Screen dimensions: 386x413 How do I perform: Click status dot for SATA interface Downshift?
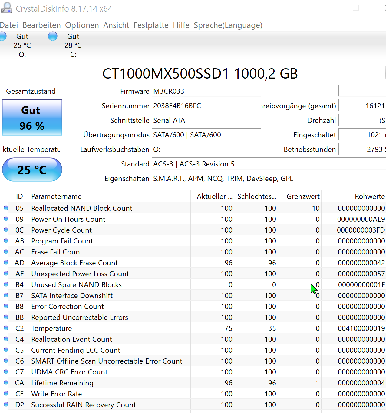[x=6, y=295]
